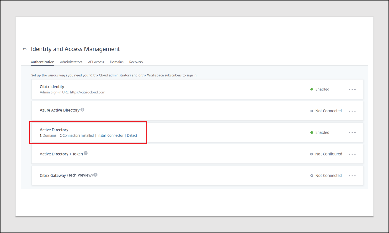Click help icon next to Azure Active Directory
This screenshot has height=233, width=389.
(83, 110)
